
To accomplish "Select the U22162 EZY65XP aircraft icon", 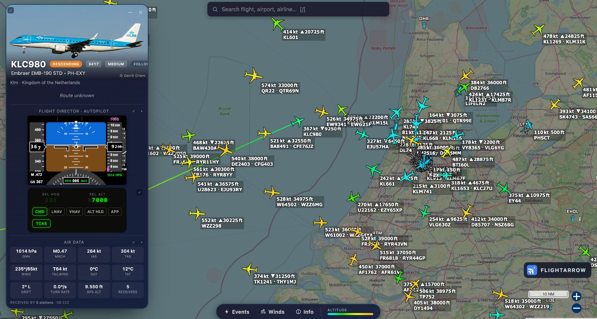I will point(353,197).
